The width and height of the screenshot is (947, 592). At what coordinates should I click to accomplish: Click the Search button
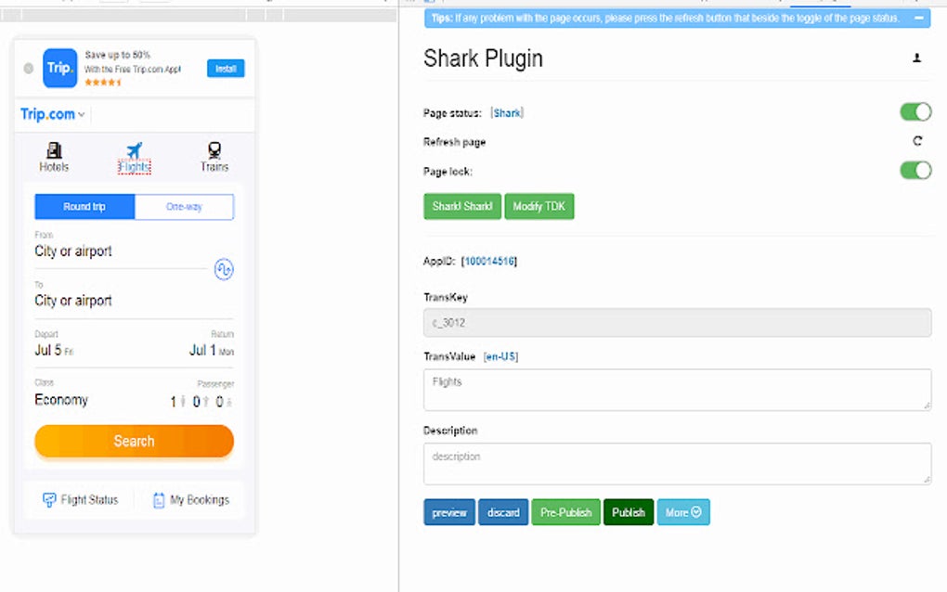pyautogui.click(x=133, y=441)
